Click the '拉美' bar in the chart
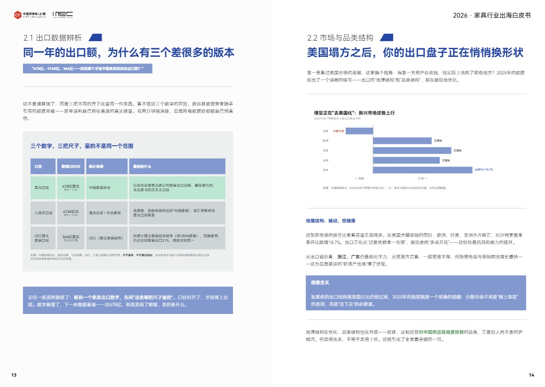 point(412,150)
